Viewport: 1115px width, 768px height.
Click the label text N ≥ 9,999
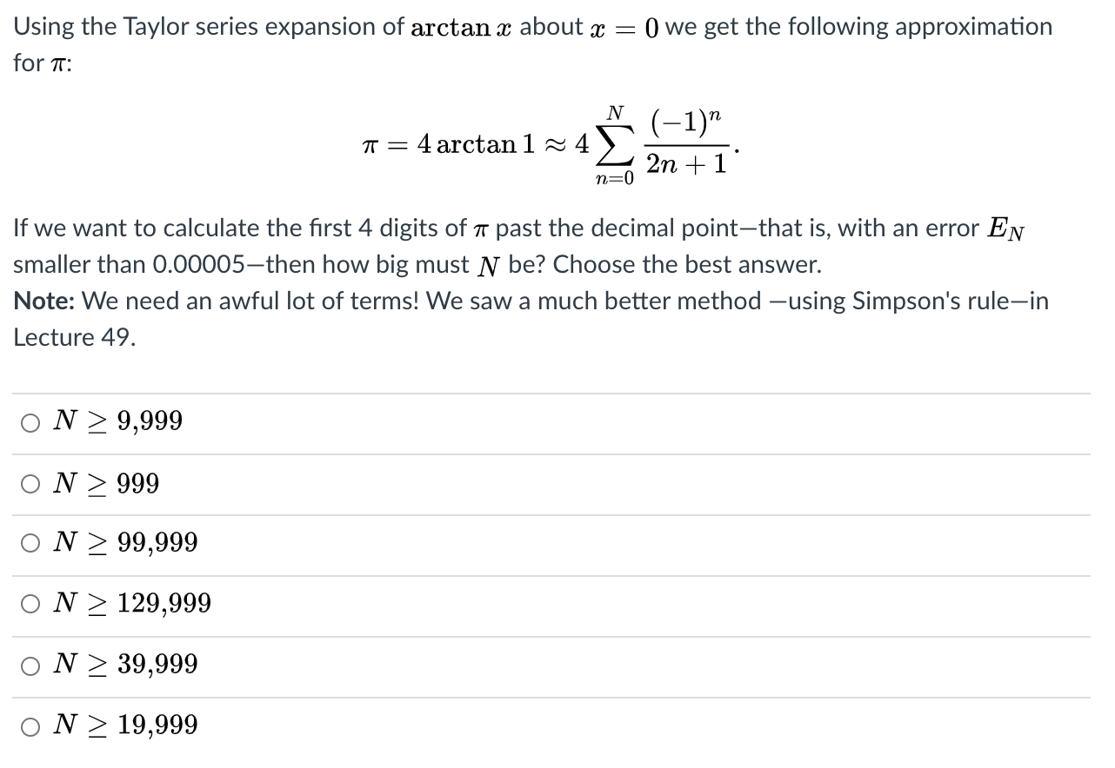click(118, 420)
